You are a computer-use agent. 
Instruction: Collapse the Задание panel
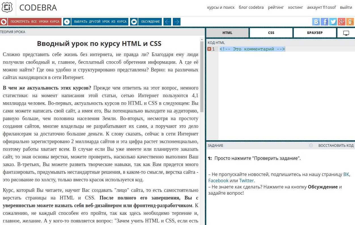click(x=311, y=145)
